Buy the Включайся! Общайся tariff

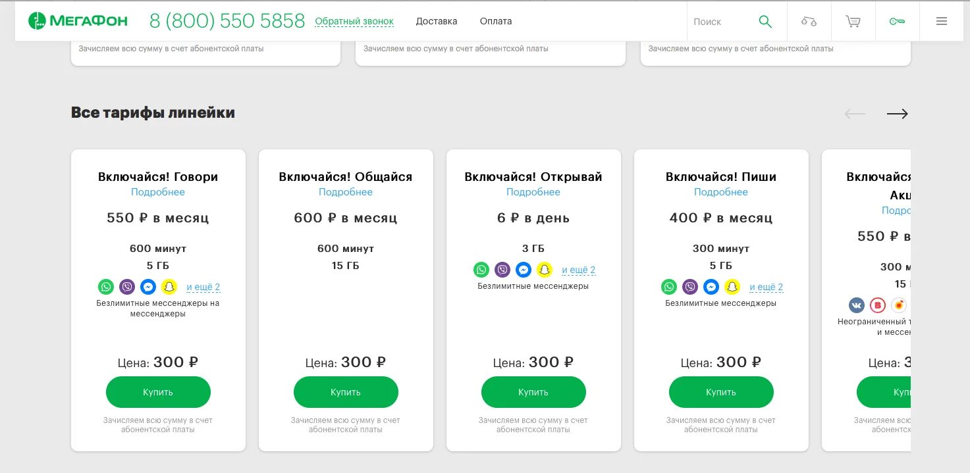[x=346, y=392]
